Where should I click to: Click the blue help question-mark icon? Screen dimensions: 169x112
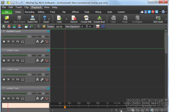[163, 12]
